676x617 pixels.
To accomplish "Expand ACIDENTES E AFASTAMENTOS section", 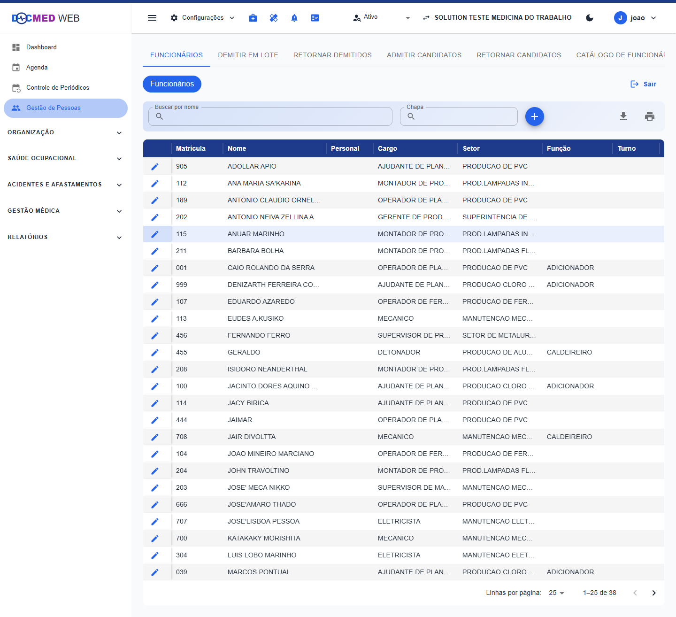I will [x=65, y=185].
